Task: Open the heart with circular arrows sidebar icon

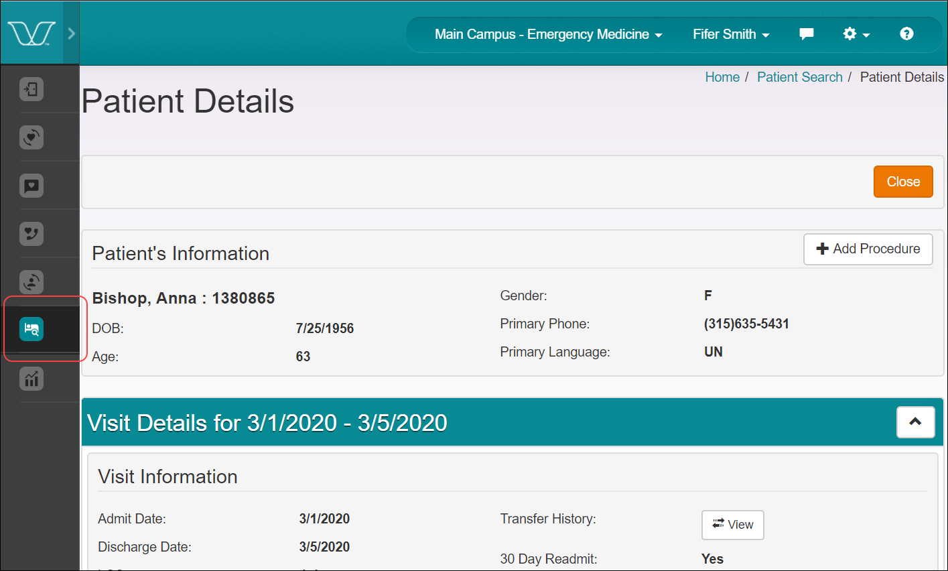Action: tap(31, 137)
